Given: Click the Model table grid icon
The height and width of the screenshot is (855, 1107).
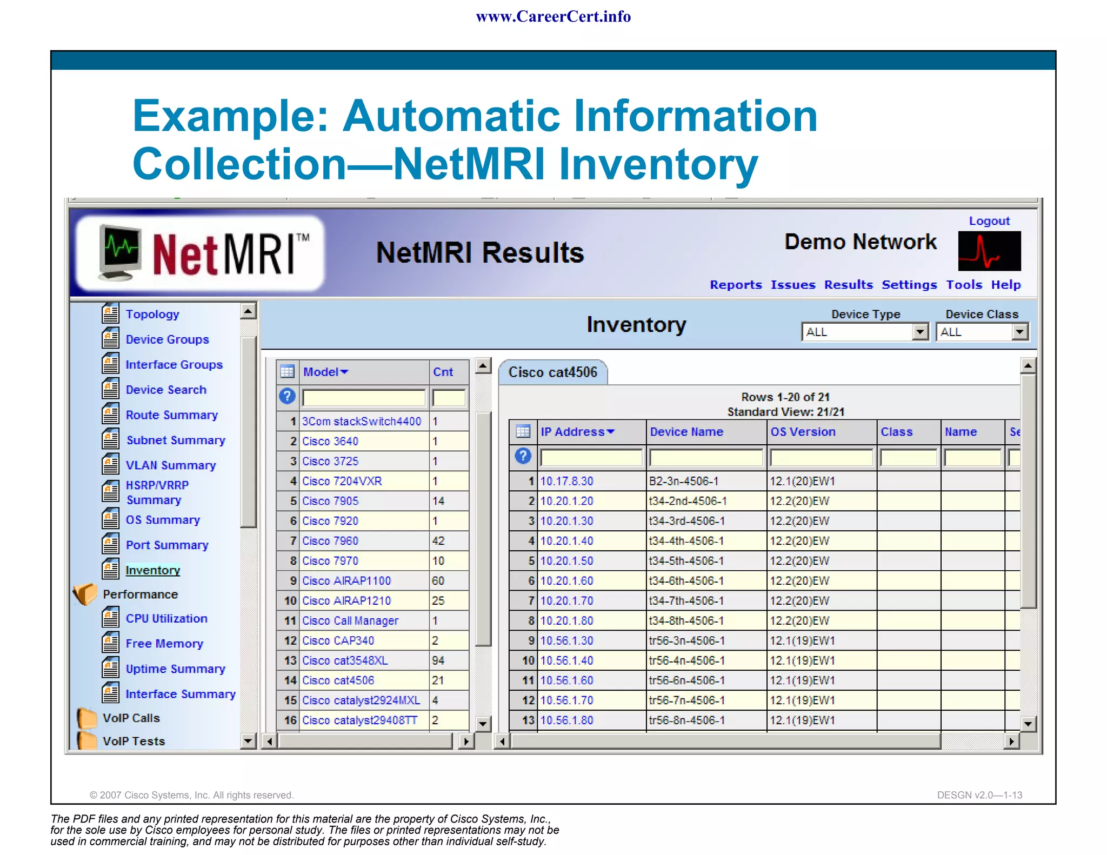Looking at the screenshot, I should (287, 372).
